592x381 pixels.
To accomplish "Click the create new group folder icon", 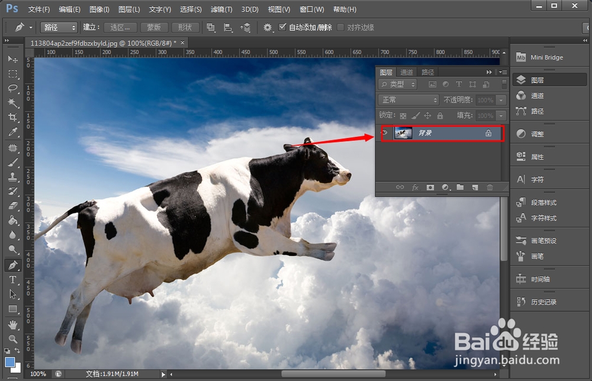I will [460, 187].
